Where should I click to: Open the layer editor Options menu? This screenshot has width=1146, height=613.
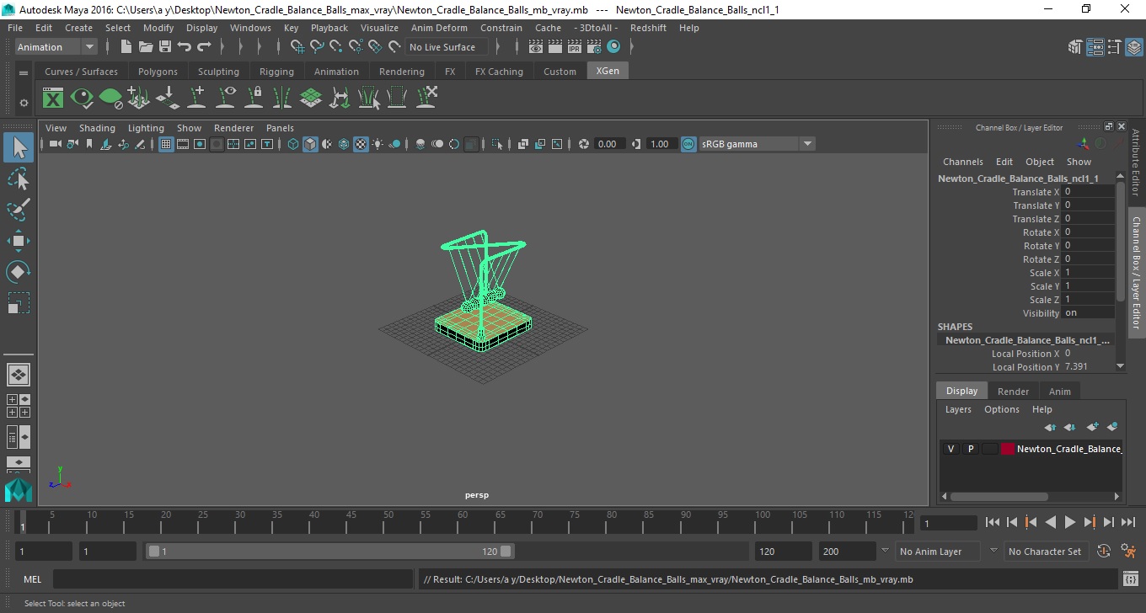tap(1002, 409)
